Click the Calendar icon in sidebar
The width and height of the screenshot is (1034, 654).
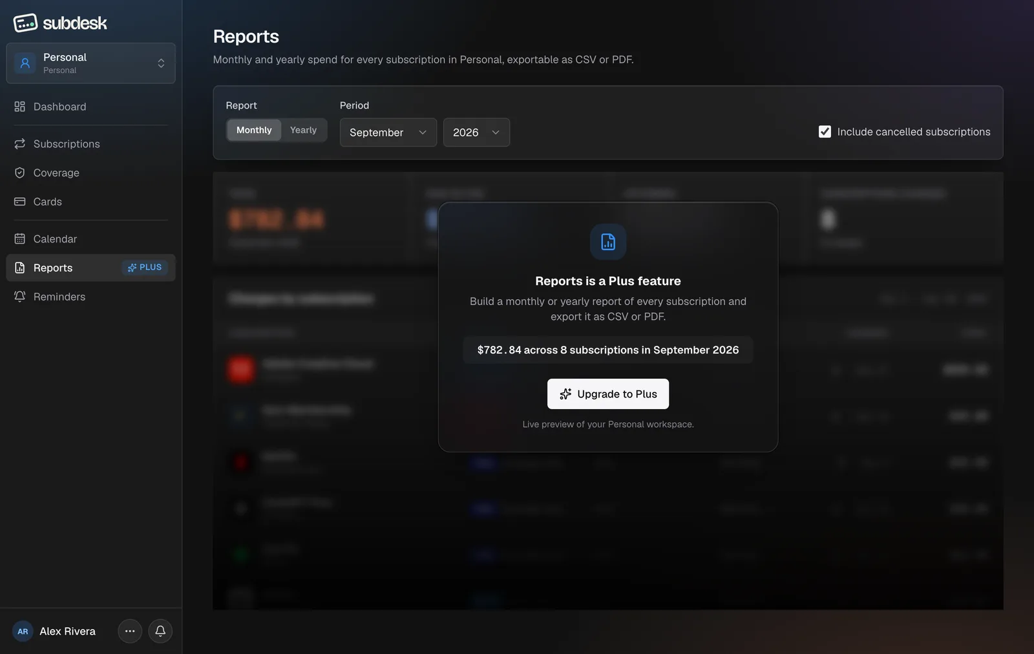click(x=20, y=239)
